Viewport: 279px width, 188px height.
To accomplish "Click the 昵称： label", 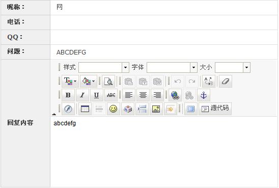I will pyautogui.click(x=16, y=7).
